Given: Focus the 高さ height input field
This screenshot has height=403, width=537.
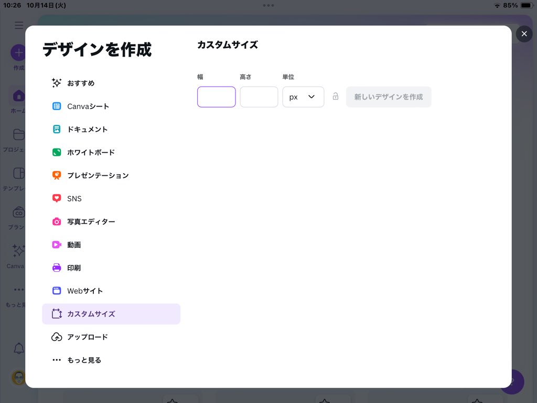Looking at the screenshot, I should pyautogui.click(x=259, y=97).
